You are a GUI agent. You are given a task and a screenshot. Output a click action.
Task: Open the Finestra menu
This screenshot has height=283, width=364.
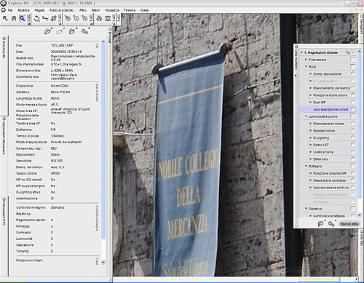(130, 10)
